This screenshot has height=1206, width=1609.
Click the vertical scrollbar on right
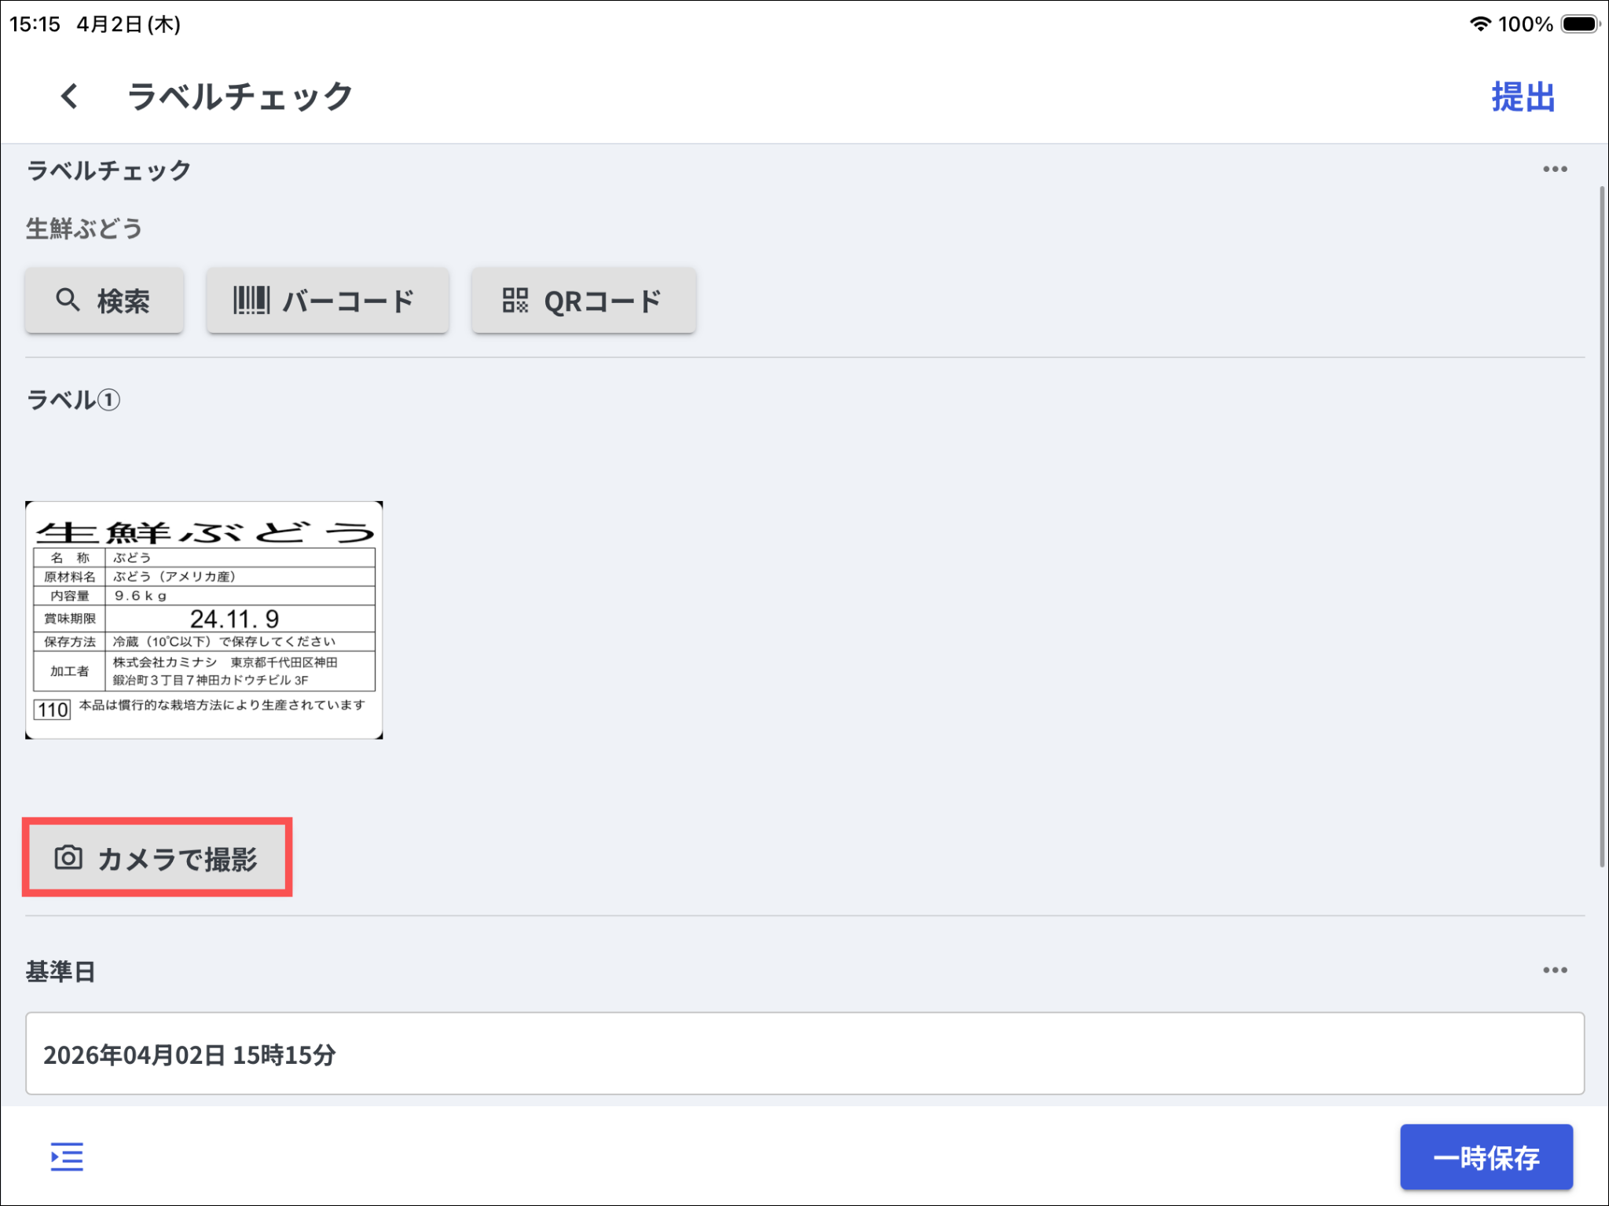point(1601,526)
